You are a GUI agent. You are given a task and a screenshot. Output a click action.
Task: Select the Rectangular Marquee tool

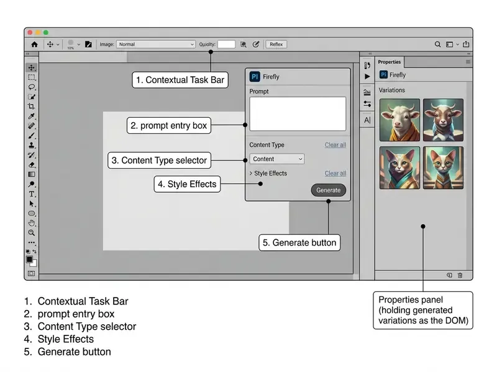click(32, 77)
